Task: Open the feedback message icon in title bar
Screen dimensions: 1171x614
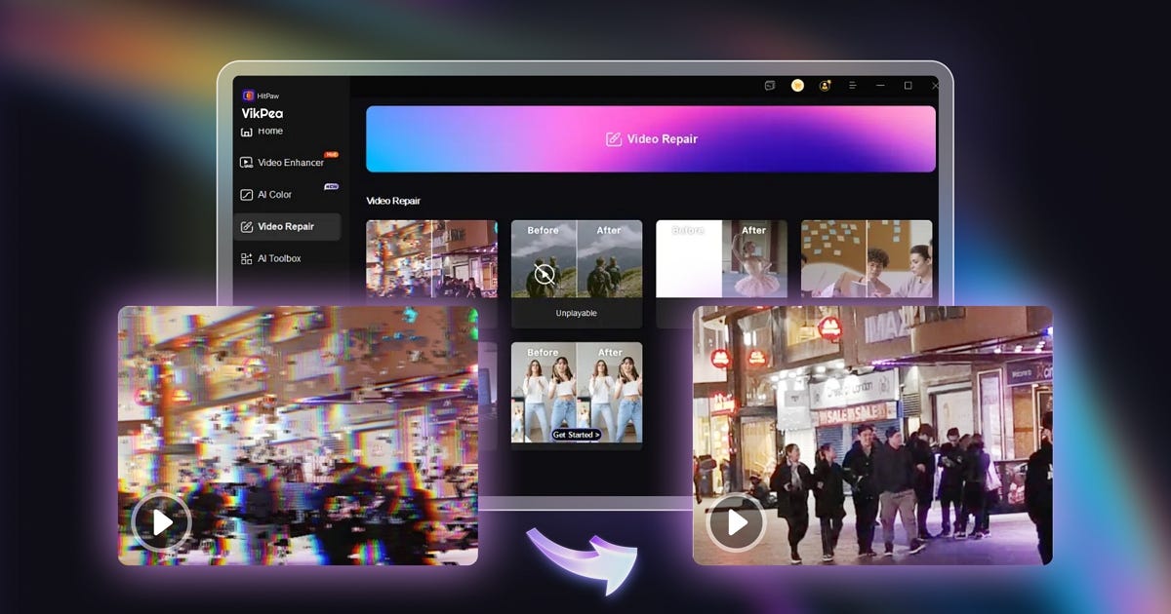Action: coord(770,86)
